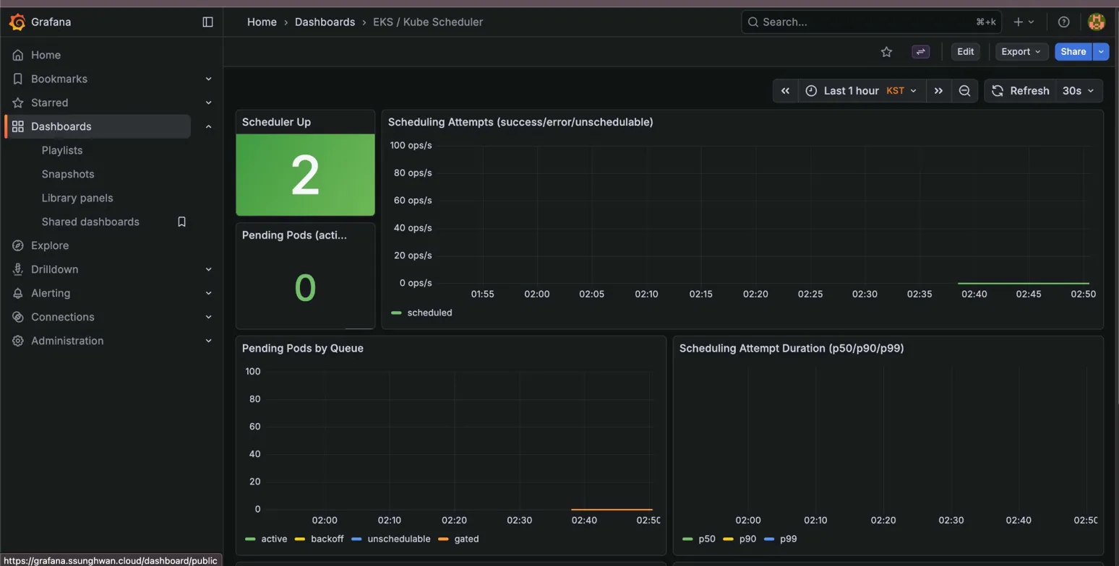Screen dimensions: 1119x566
Task: Star this dashboard using the star icon
Action: (887, 51)
